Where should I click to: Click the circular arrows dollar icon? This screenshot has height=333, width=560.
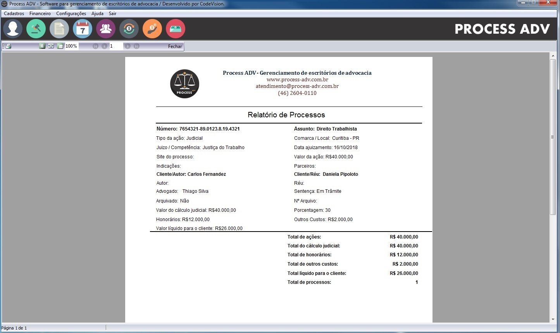tap(129, 29)
